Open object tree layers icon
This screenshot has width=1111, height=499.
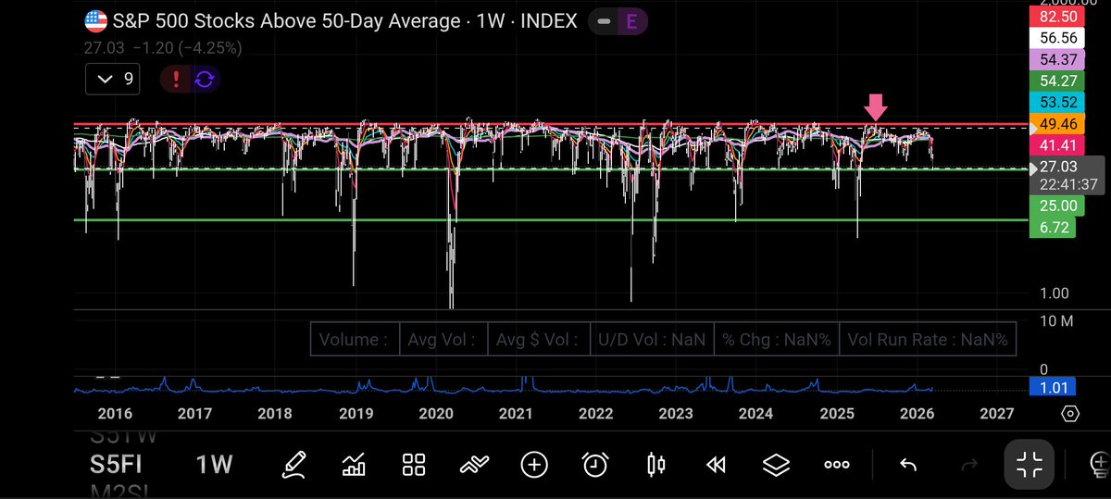[x=776, y=464]
